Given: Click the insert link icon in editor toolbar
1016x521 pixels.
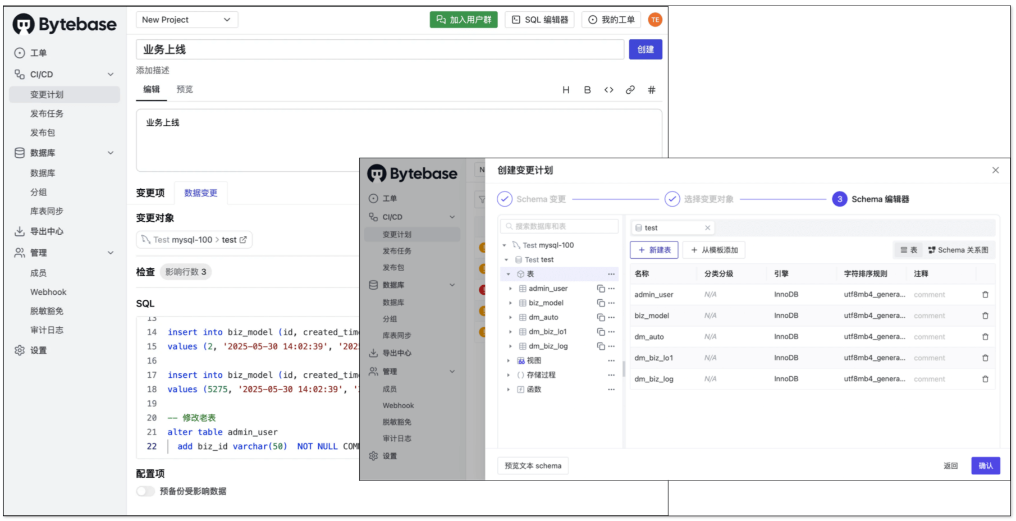Looking at the screenshot, I should click(x=630, y=90).
